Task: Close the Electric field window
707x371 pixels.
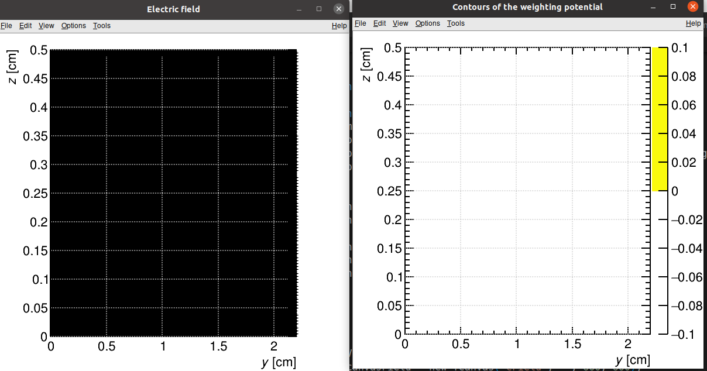Action: [338, 9]
